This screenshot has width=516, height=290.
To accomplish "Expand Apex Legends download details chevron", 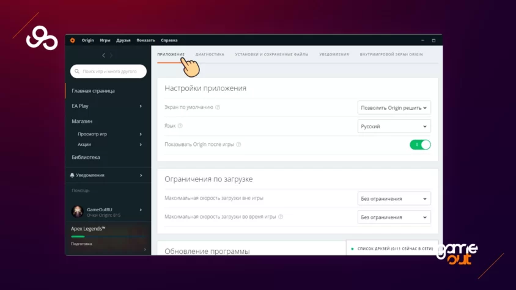I will point(145,250).
